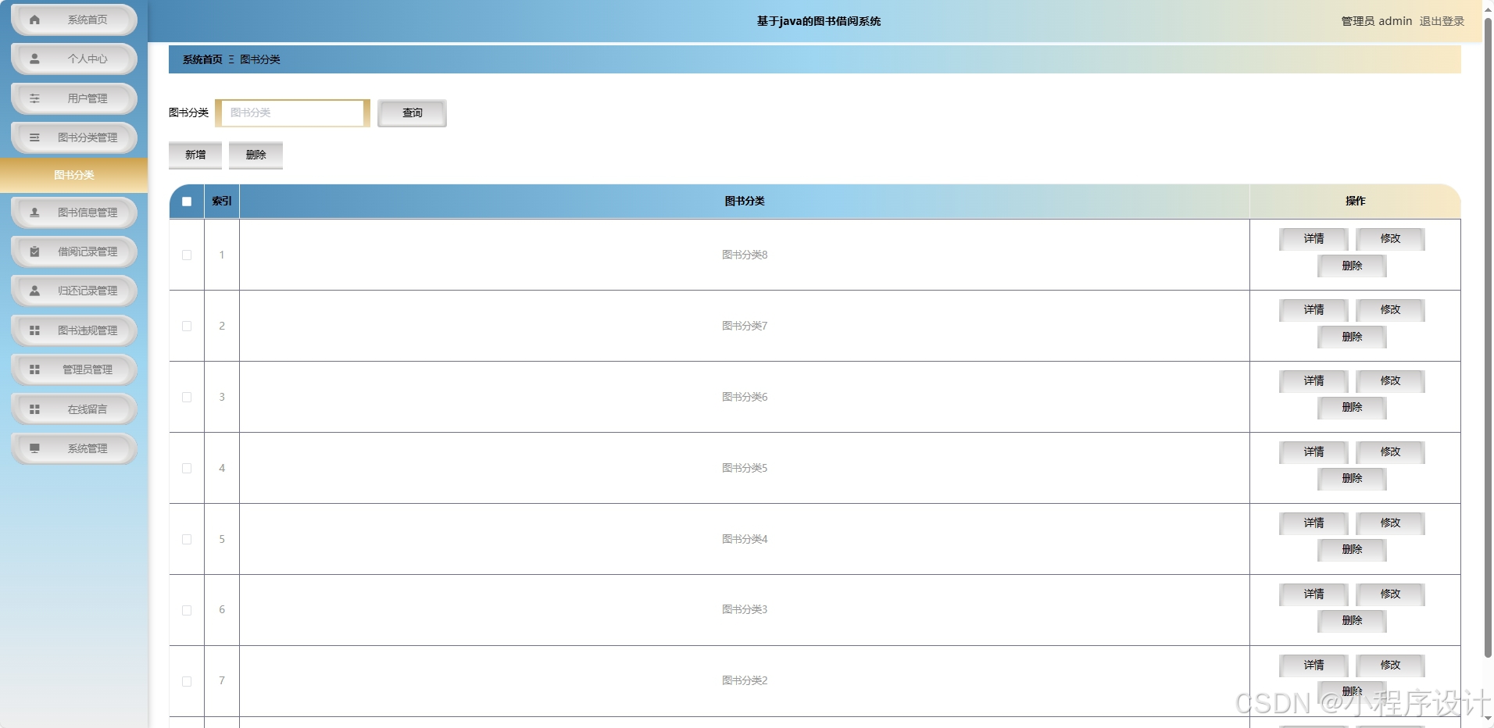Open 详情 for row 图书分类7
Screen dimensions: 1494x728
pyautogui.click(x=1314, y=310)
